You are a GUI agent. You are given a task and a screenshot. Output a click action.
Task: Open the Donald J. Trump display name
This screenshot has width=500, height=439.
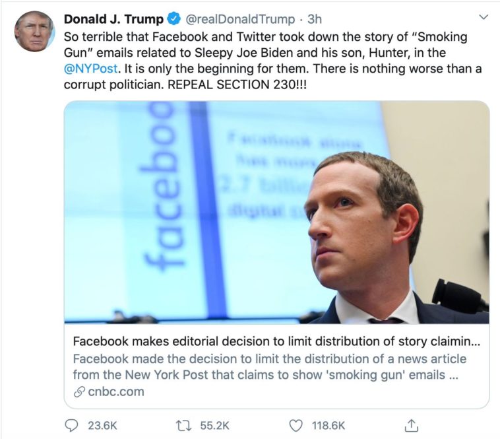(x=113, y=18)
